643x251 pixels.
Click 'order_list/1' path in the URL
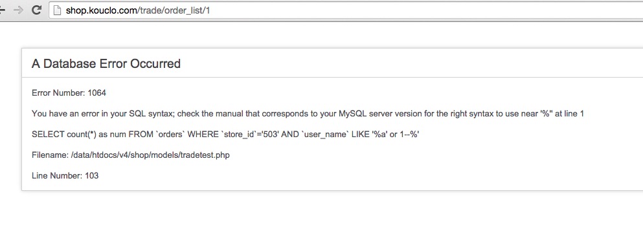tap(186, 10)
